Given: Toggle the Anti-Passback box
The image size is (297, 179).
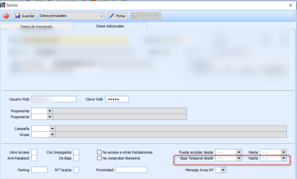Looking at the screenshot, I should click(x=34, y=158).
